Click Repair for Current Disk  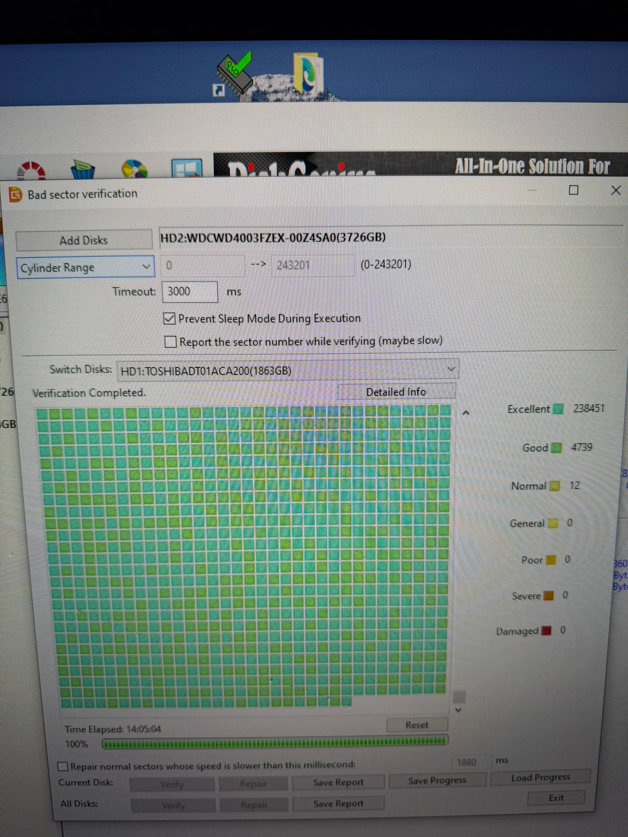click(x=254, y=784)
